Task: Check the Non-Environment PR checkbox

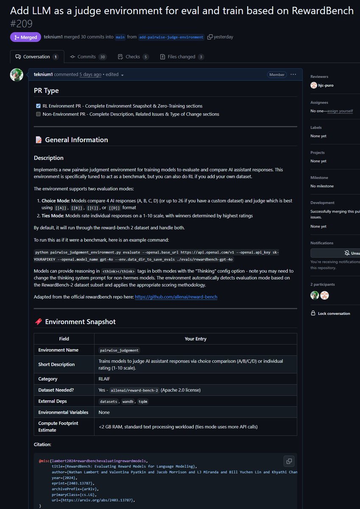Action: pyautogui.click(x=38, y=114)
